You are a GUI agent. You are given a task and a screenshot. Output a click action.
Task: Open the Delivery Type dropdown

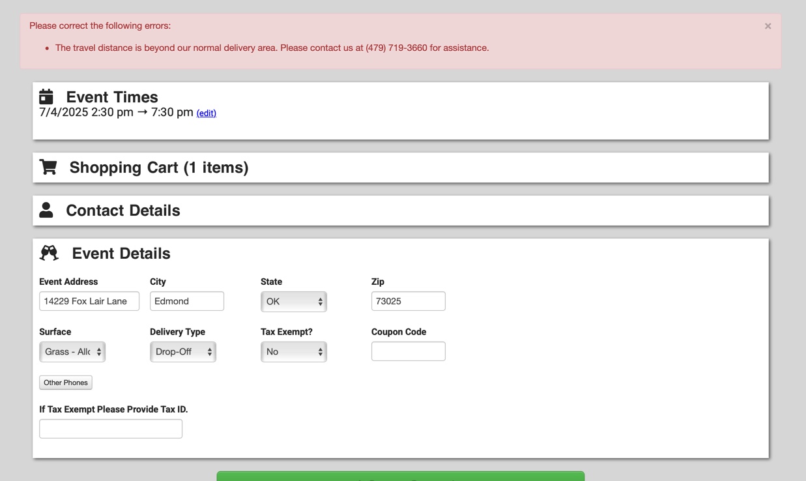[182, 352]
